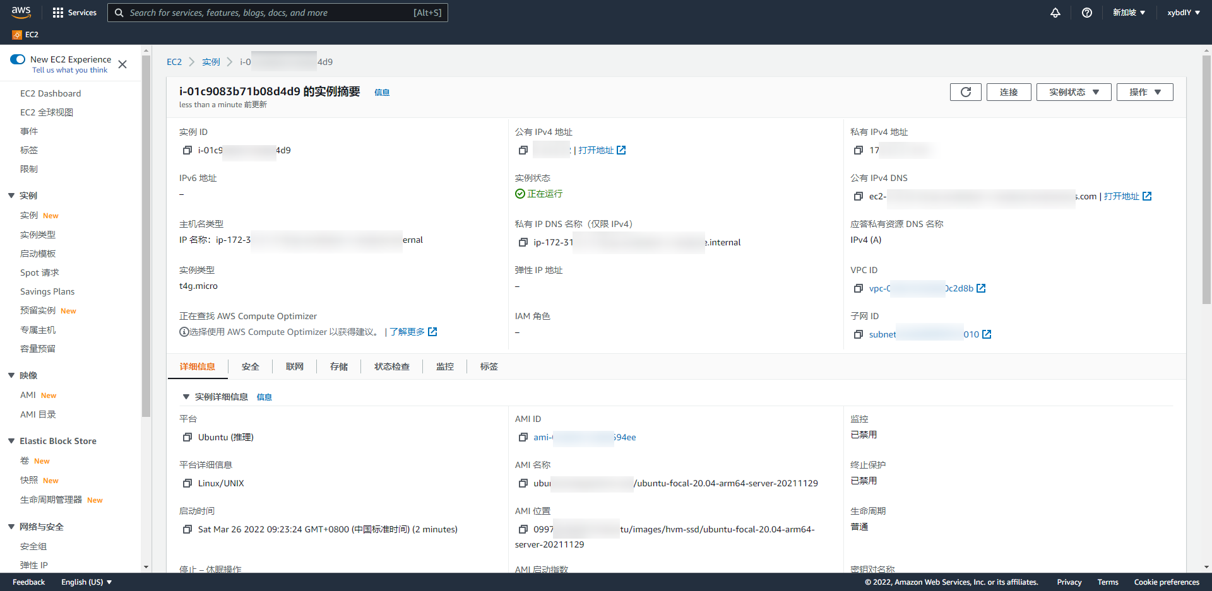
Task: Collapse the 实例详细信息 panel
Action: pyautogui.click(x=186, y=397)
